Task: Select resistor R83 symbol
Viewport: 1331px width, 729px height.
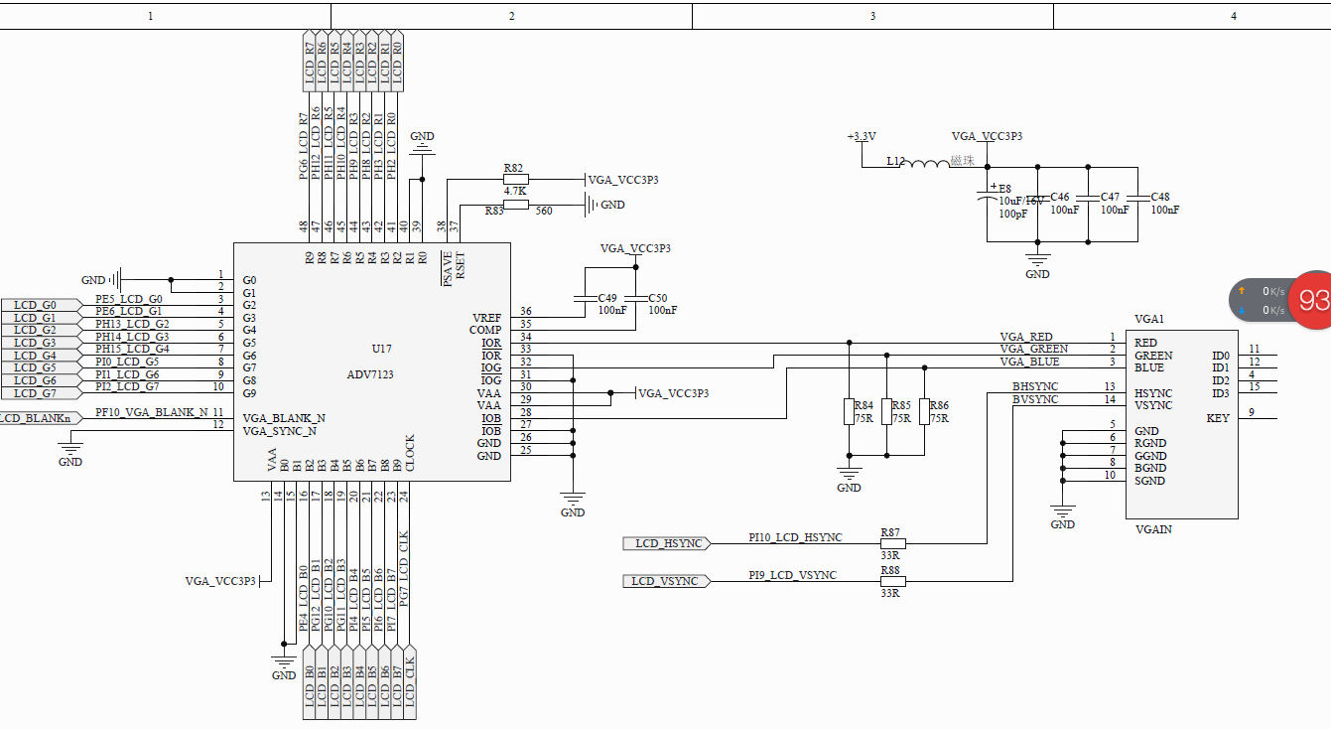Action: 516,205
